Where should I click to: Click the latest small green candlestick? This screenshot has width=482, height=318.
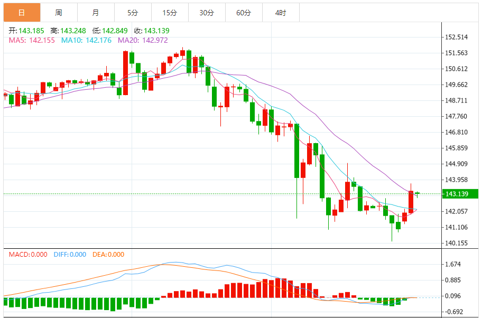[x=417, y=193]
